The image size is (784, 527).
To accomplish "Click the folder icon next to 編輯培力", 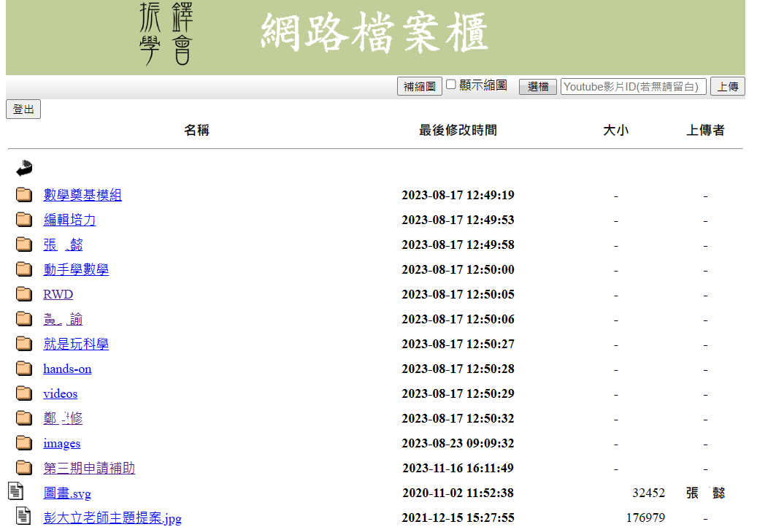I will point(24,220).
